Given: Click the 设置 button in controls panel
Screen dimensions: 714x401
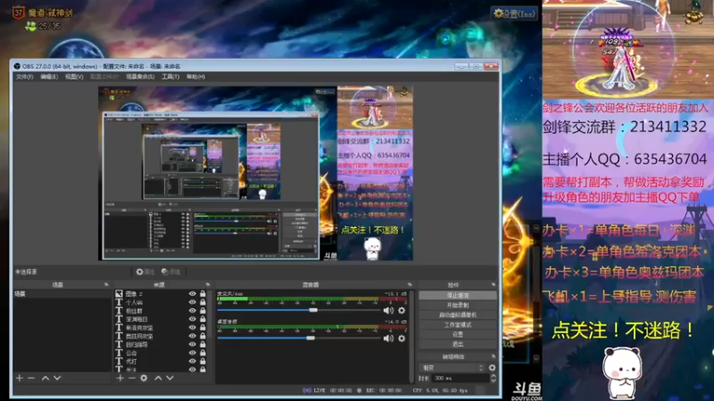Looking at the screenshot, I should coord(458,334).
